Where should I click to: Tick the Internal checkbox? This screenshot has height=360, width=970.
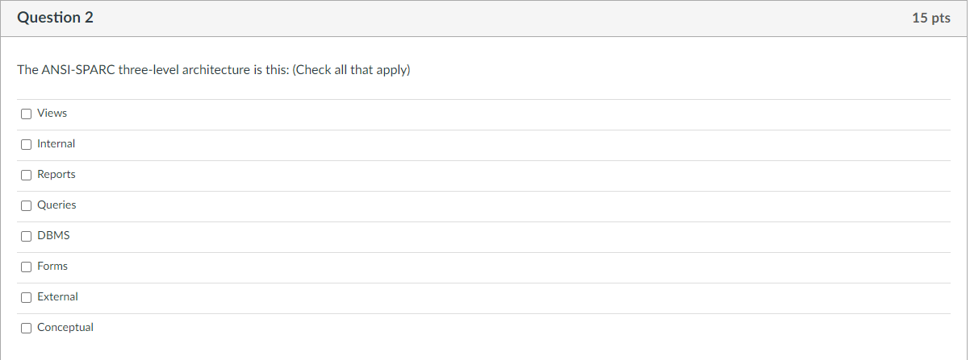coord(27,144)
